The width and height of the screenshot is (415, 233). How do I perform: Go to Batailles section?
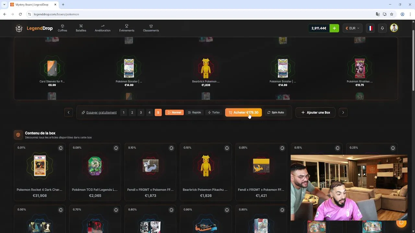tap(81, 28)
